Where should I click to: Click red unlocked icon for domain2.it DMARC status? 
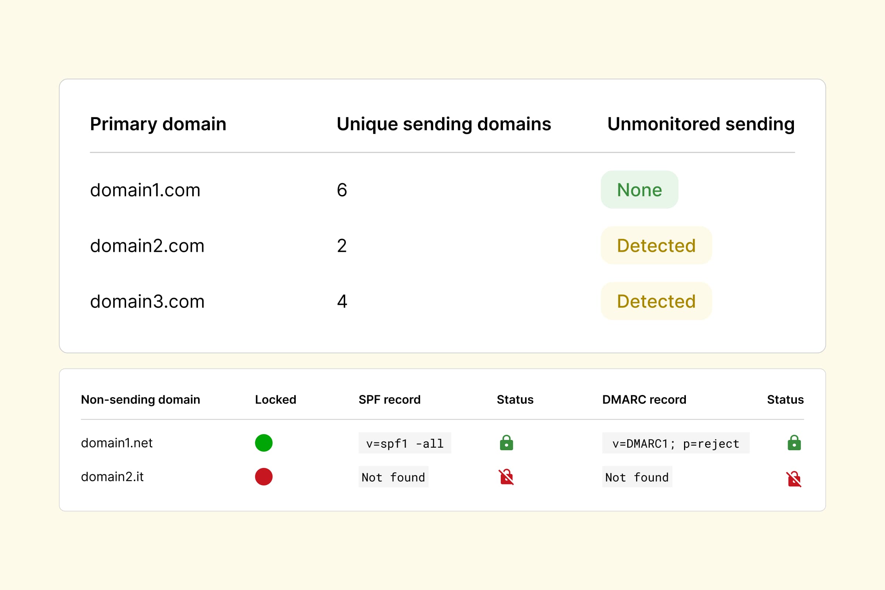click(794, 479)
